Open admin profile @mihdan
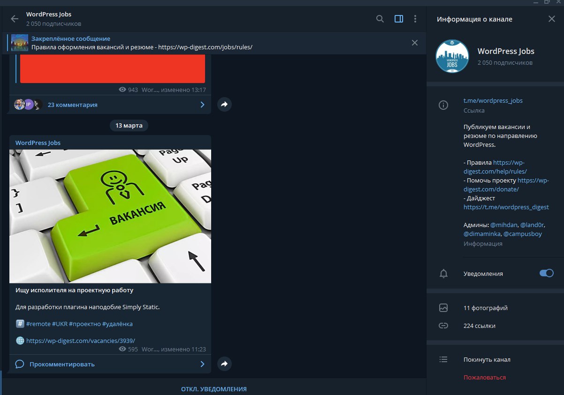The image size is (564, 395). pyautogui.click(x=503, y=225)
